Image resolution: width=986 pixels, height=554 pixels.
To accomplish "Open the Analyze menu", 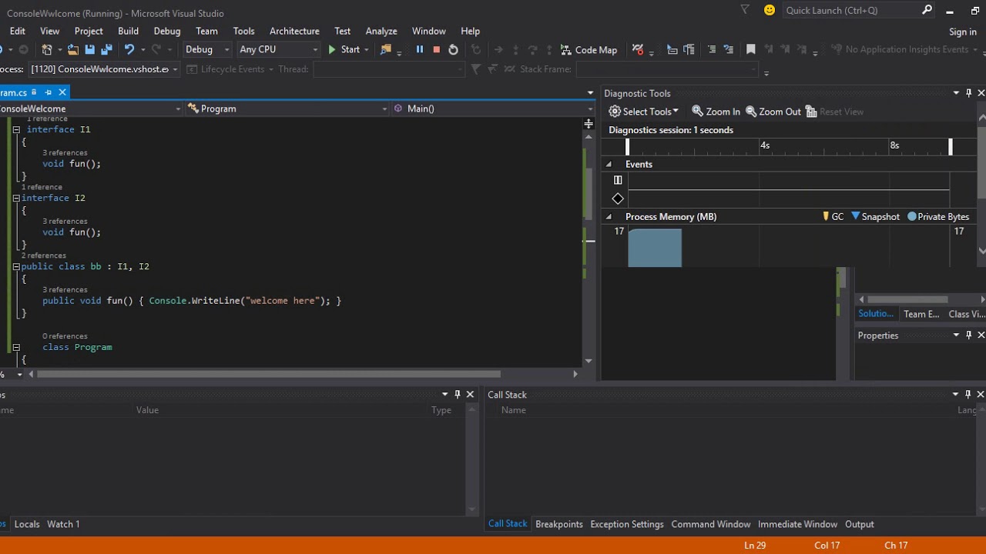I will tap(381, 31).
